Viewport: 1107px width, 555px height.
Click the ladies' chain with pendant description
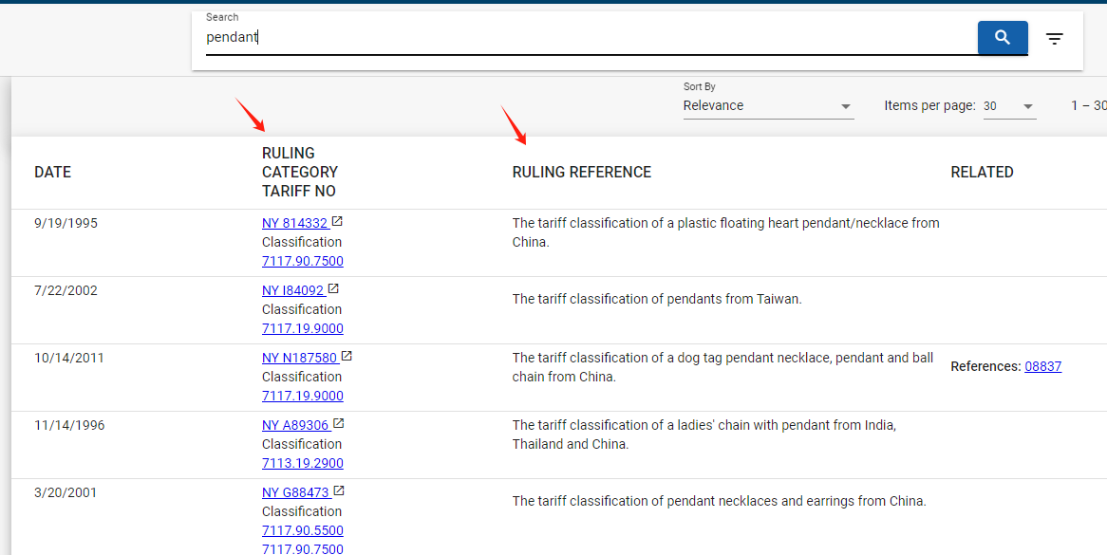tap(704, 435)
